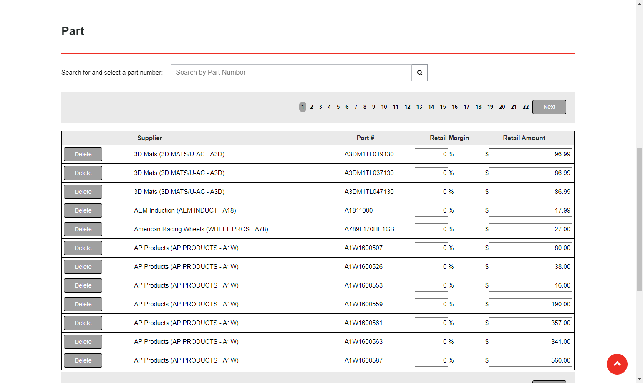Click the Supplier column header
643x383 pixels.
tap(150, 138)
